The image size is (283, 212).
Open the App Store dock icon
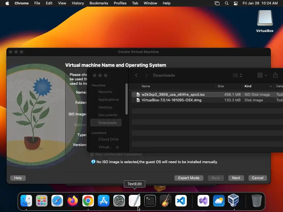(104, 201)
